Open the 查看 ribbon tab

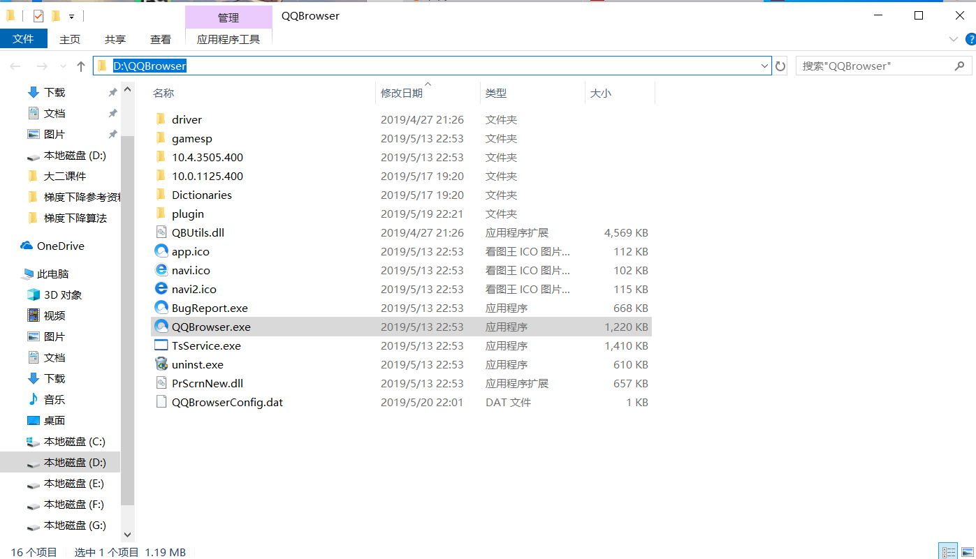[x=161, y=40]
